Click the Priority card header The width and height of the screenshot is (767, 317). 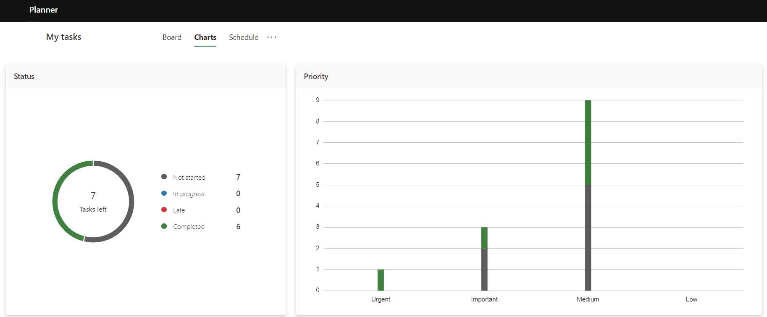(529, 76)
